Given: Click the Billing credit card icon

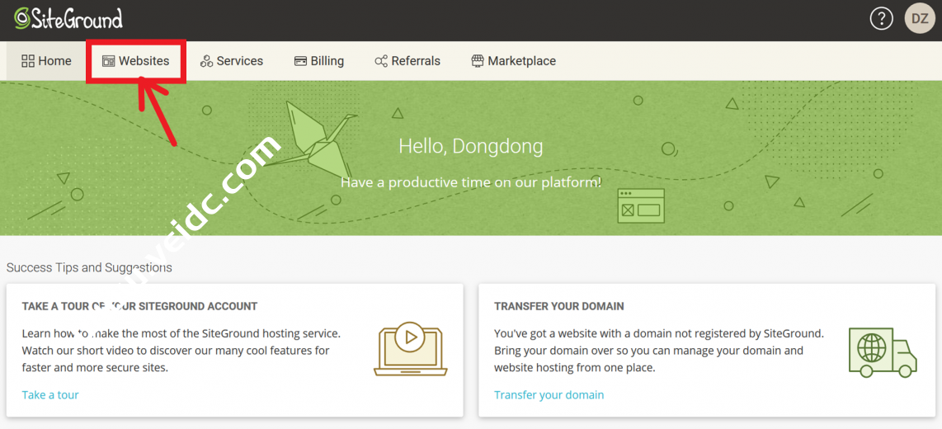Looking at the screenshot, I should click(x=301, y=61).
